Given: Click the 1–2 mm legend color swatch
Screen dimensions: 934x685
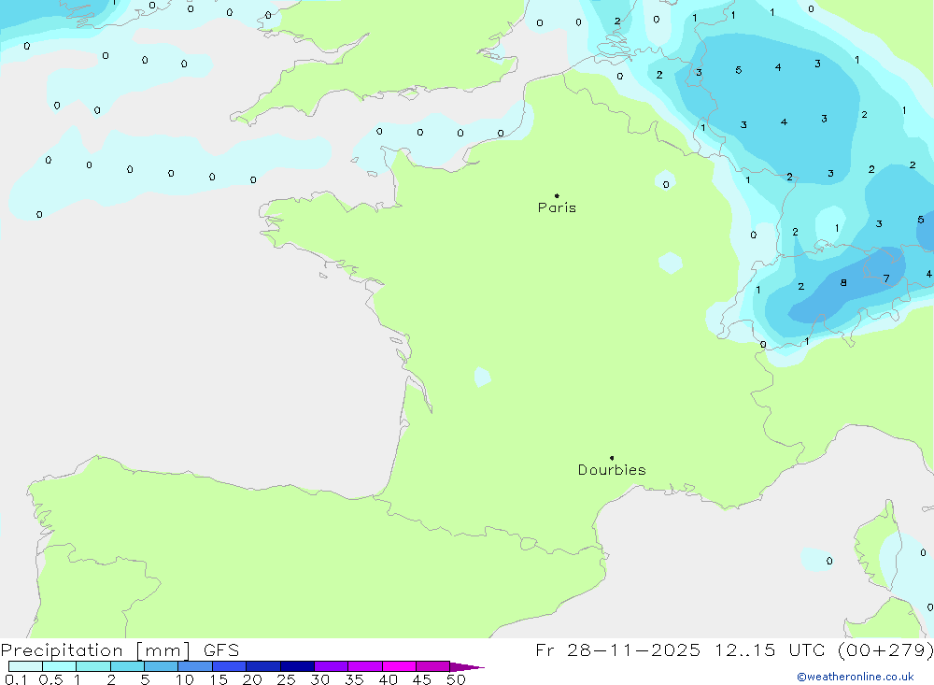Looking at the screenshot, I should tap(93, 666).
